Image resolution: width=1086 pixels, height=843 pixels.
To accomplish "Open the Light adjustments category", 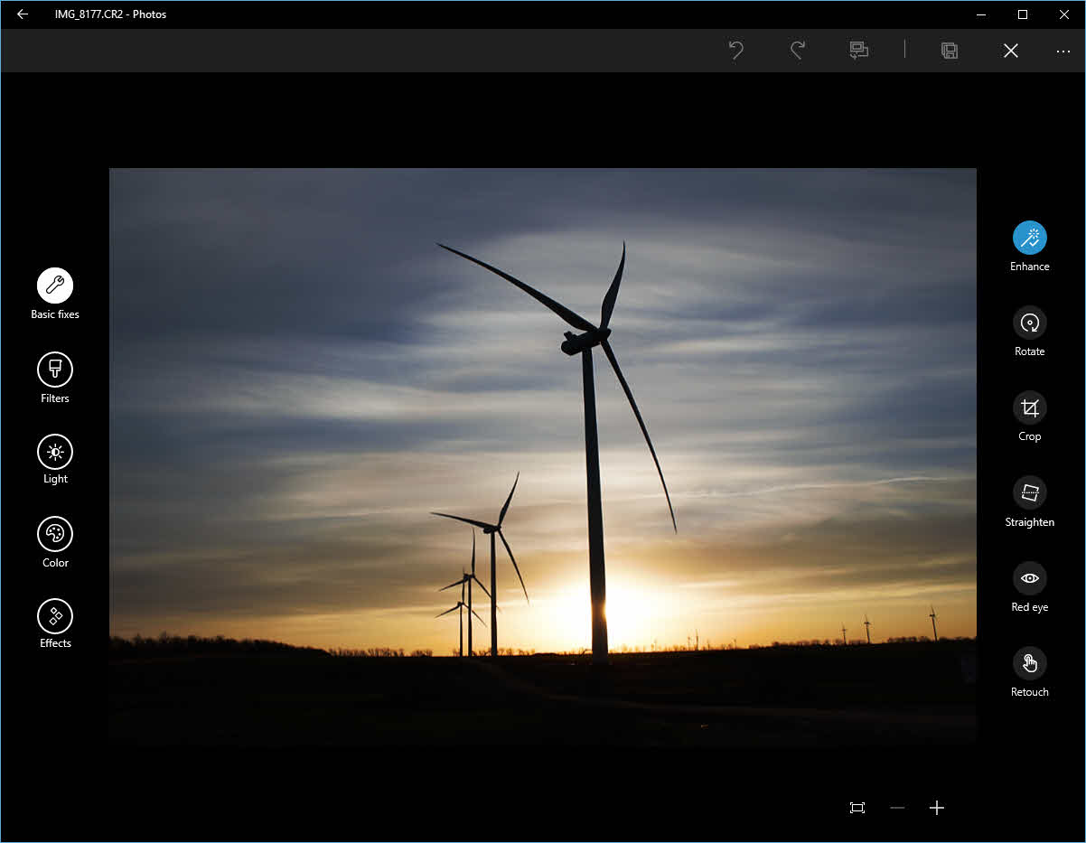I will coord(55,452).
